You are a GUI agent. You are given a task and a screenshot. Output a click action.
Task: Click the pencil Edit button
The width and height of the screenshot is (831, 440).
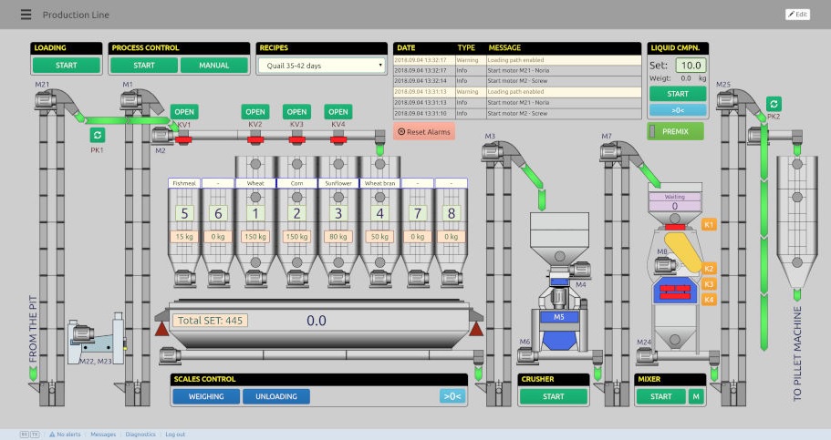[x=797, y=15]
